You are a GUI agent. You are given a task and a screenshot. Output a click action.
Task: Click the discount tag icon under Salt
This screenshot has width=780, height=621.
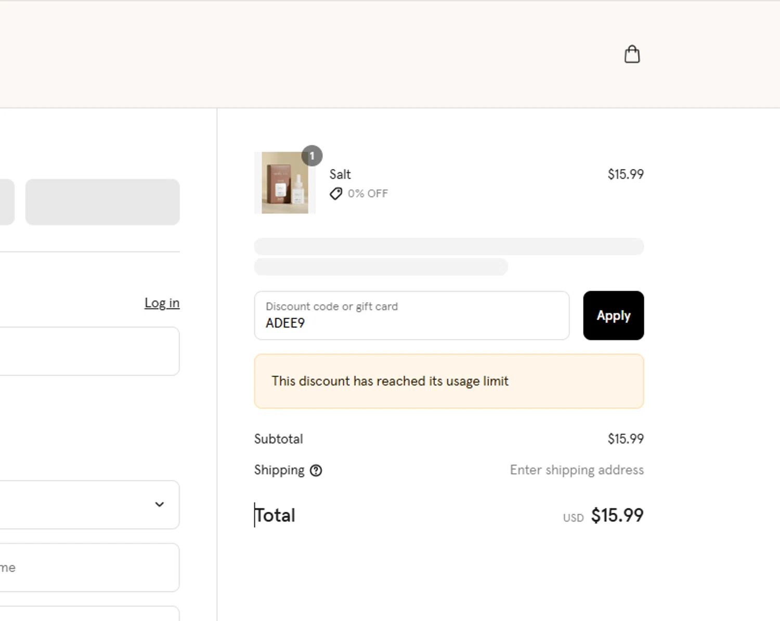point(336,193)
